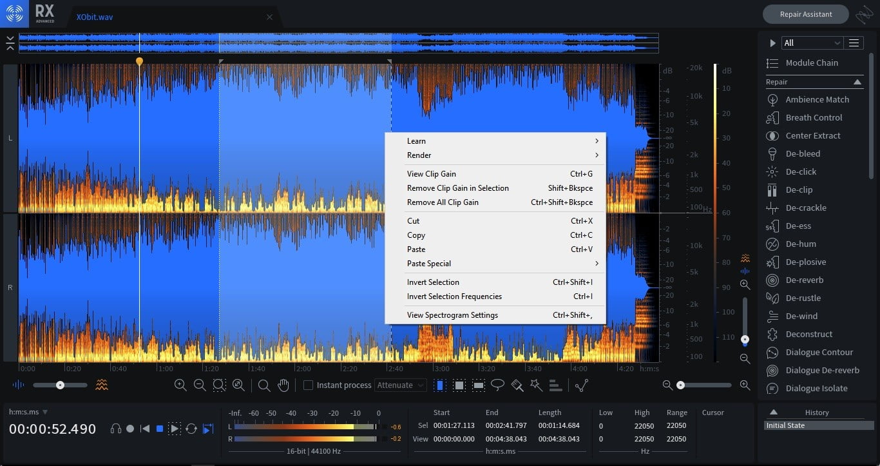Click the Zoom tool magnifier icon

(263, 385)
